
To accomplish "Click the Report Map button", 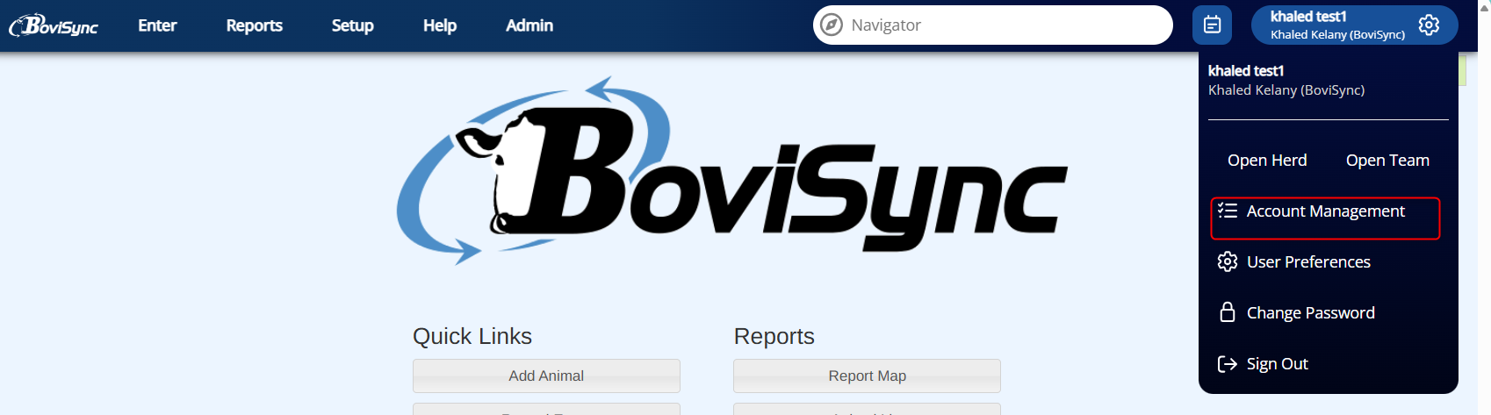I will click(867, 376).
